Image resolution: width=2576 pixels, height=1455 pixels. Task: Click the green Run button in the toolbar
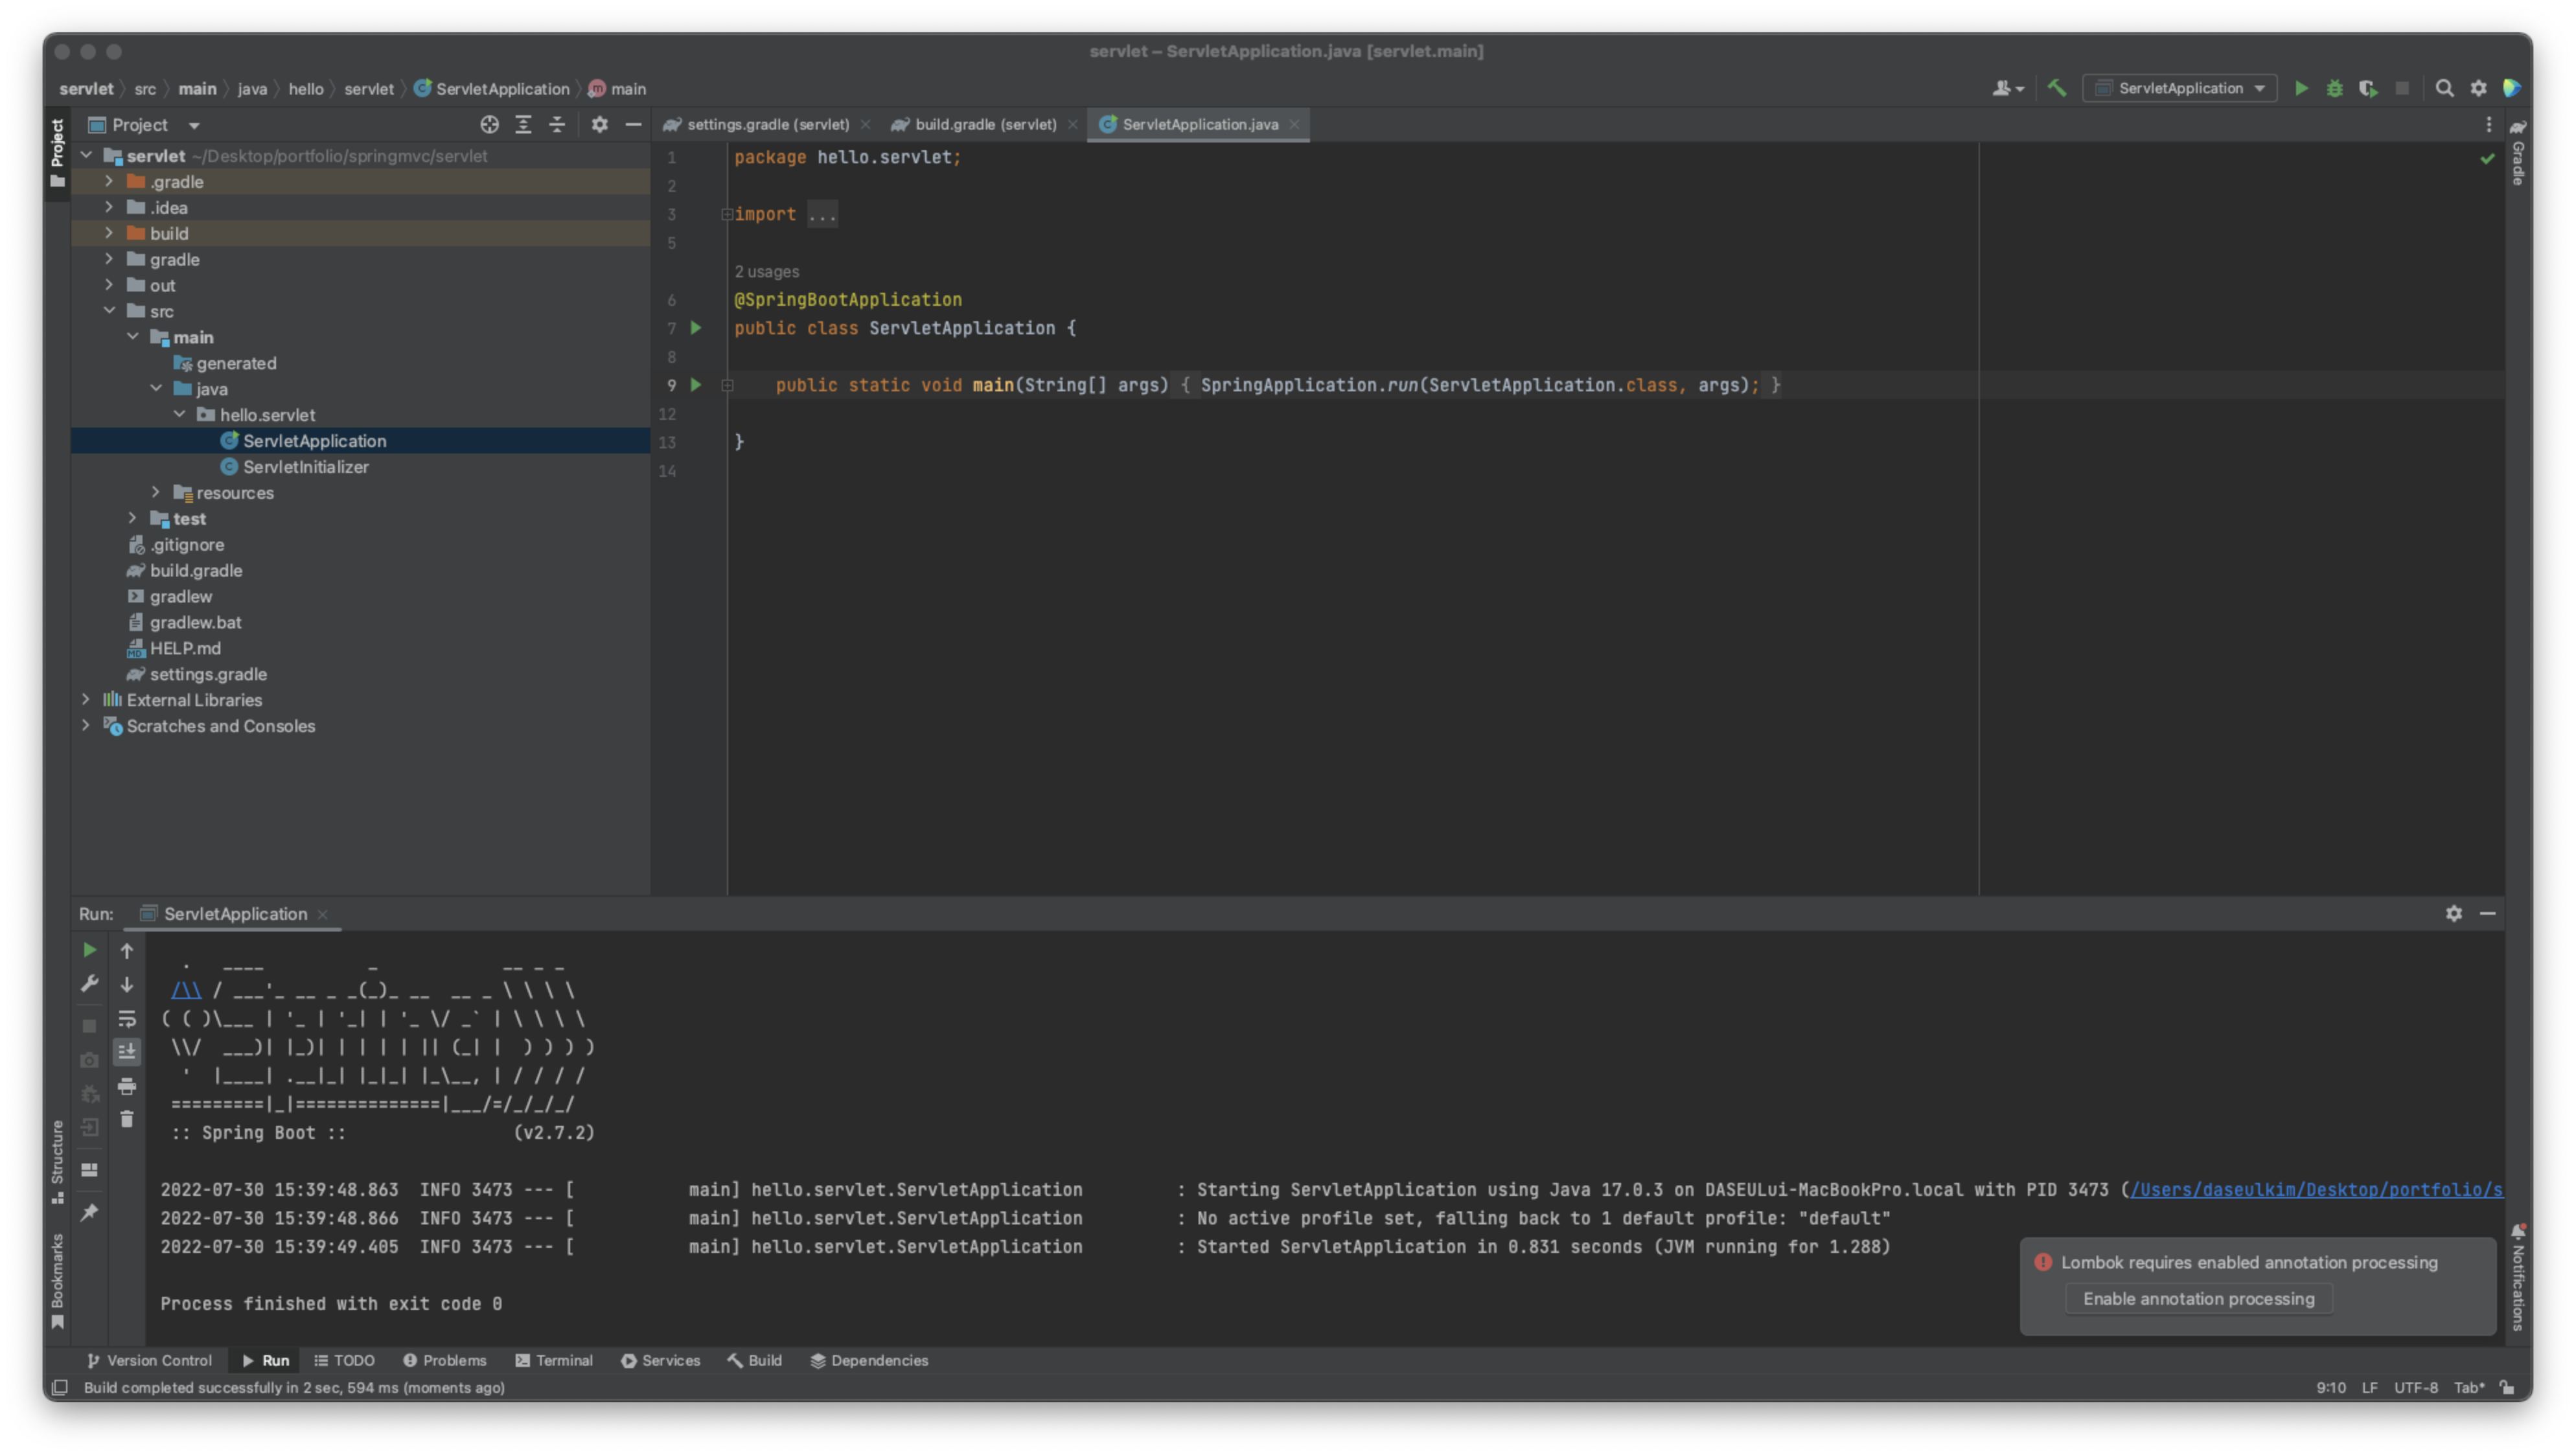pos(2301,89)
